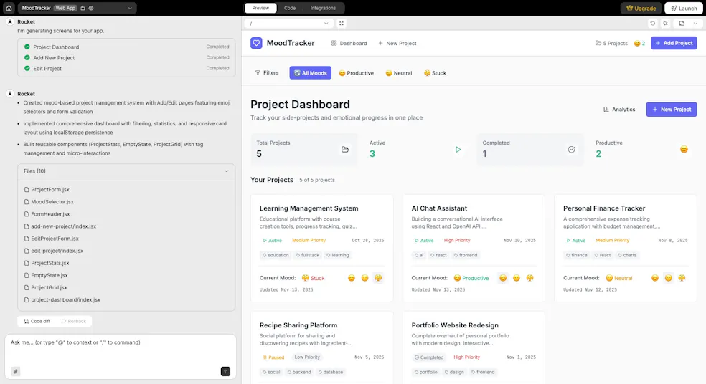This screenshot has height=384, width=706.
Task: Switch to the Preview tab
Action: pyautogui.click(x=260, y=8)
